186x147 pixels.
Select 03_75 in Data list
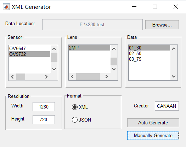(x=149, y=59)
